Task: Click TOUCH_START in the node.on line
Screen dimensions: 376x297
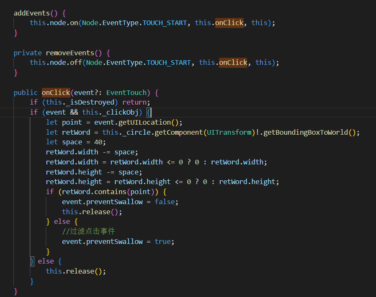Action: [x=165, y=23]
